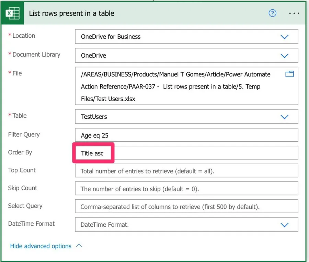Click the folder picker icon in File field
The height and width of the screenshot is (262, 309).
(289, 74)
